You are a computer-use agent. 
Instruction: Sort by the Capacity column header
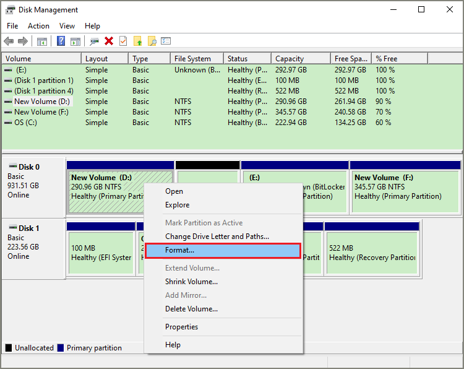tap(301, 59)
